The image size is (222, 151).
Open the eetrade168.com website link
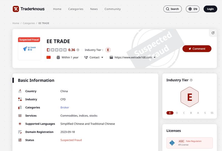tap(133, 57)
